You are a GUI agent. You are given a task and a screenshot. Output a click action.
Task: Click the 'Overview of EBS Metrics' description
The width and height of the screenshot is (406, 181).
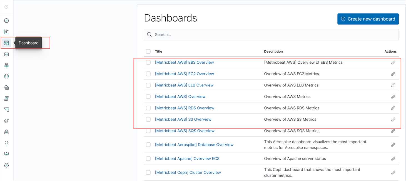click(x=303, y=63)
